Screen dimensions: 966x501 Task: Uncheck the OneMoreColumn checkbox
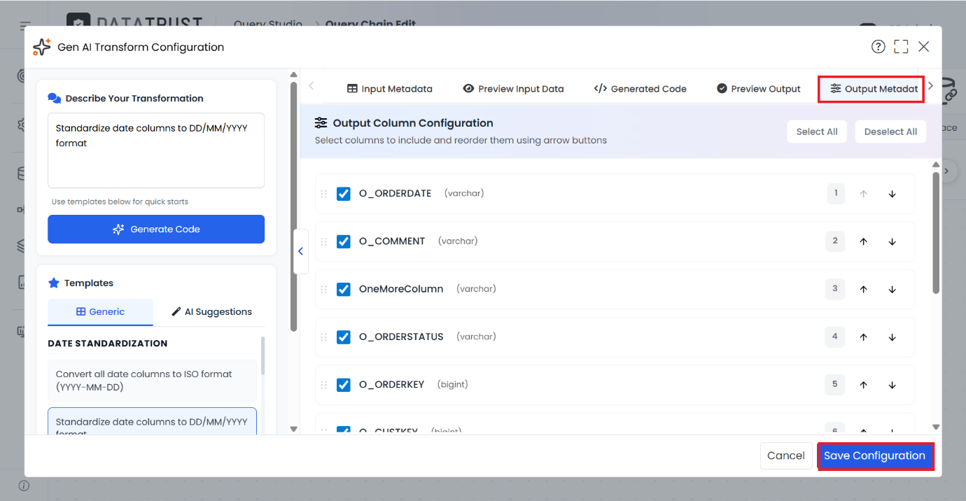[x=344, y=289]
